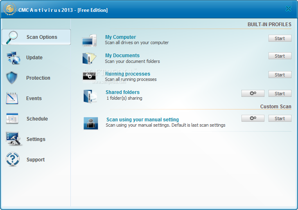298x210 pixels.
Task: Click the Support question mark icon
Action: 13,159
